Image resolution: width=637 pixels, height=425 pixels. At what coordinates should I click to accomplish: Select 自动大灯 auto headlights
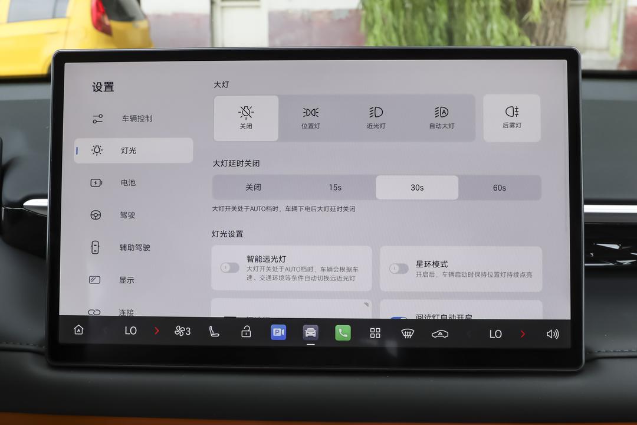[442, 118]
